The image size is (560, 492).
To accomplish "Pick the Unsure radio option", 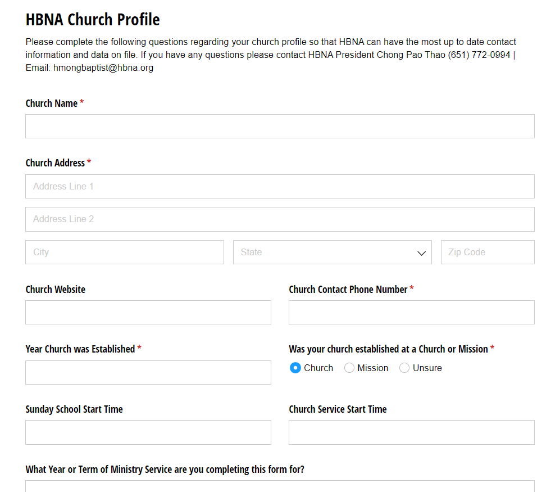I will tap(404, 368).
